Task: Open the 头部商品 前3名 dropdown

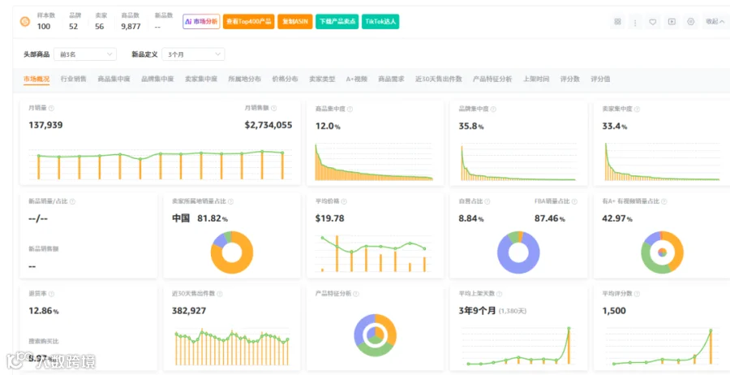Action: point(84,54)
